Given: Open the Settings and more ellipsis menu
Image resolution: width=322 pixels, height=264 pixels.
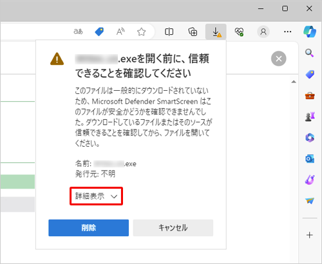Looking at the screenshot, I should [288, 32].
